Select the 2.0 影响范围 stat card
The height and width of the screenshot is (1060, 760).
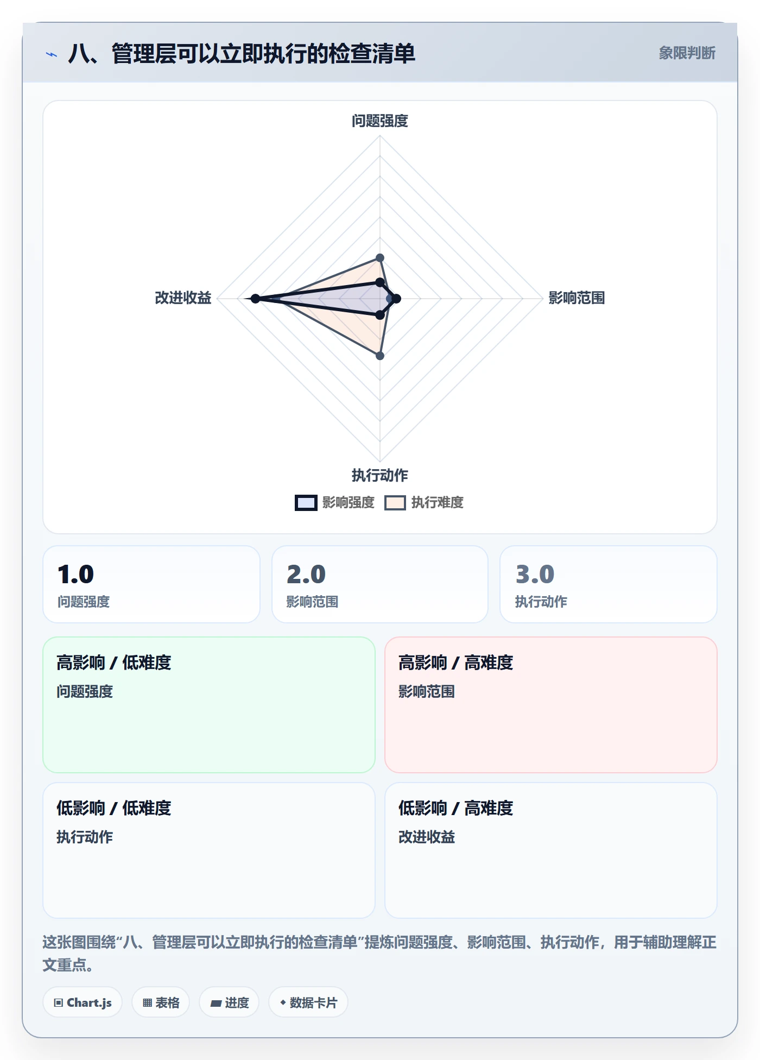coord(380,584)
